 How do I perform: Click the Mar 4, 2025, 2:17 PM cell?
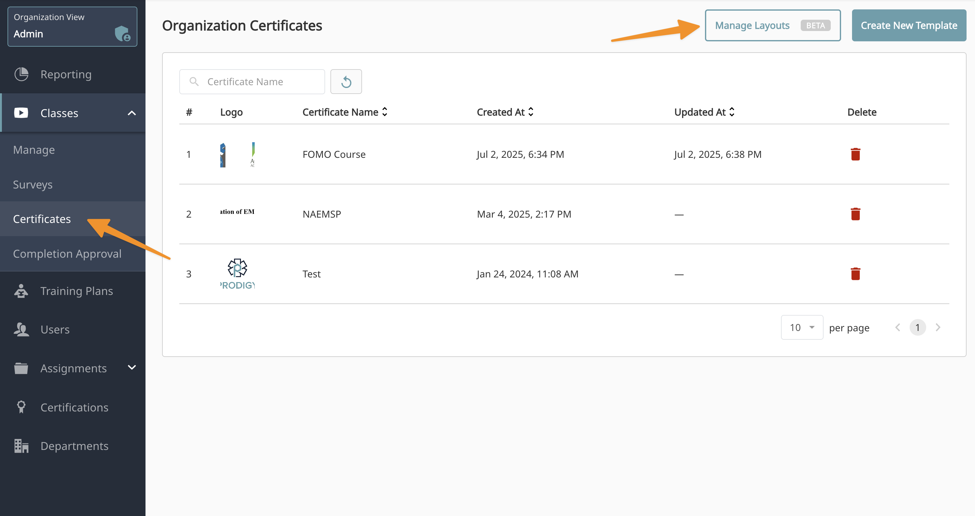[524, 214]
